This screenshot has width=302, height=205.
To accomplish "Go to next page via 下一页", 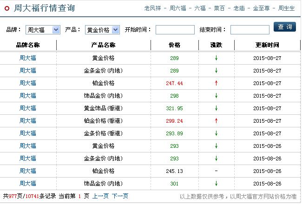I will (x=120, y=196).
